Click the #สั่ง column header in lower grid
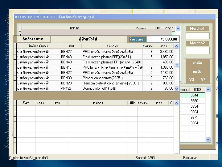The width and height of the screenshot is (222, 167). point(133,103)
